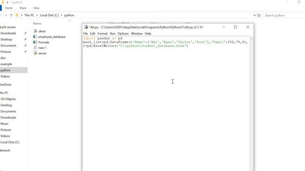Viewport: 305px width, 171px height.
Task: Open Downloads under This PC
Action: (x=8, y=117)
